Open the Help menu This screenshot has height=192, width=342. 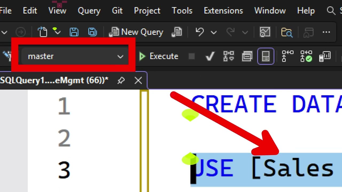[306, 11]
